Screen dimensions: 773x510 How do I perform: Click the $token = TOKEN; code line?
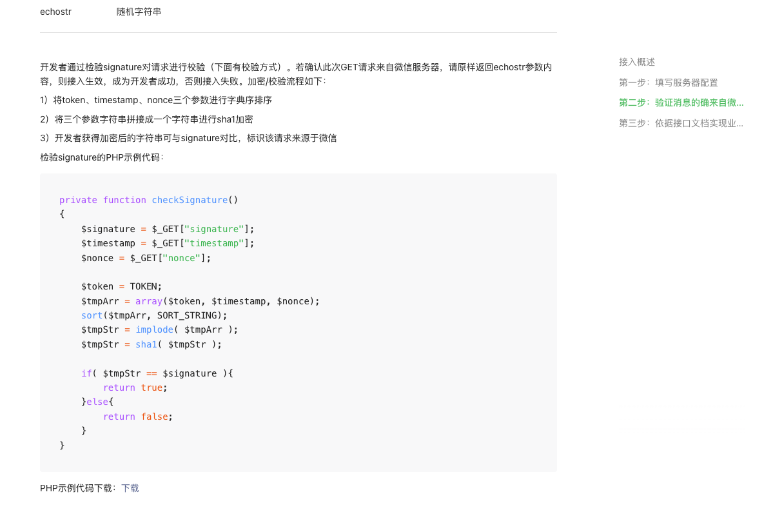[x=121, y=286]
